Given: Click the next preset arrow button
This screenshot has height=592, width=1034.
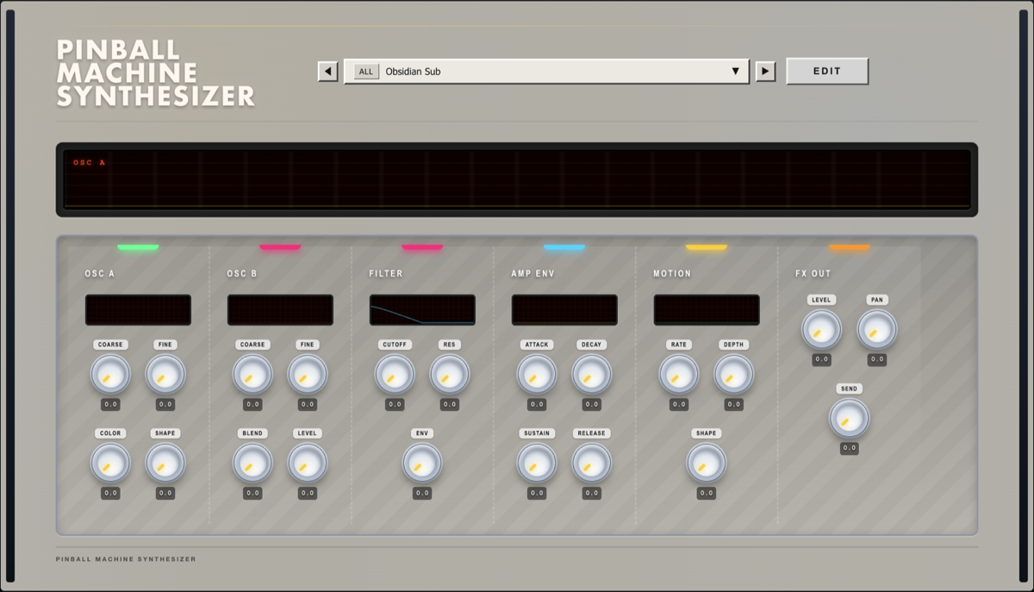Looking at the screenshot, I should 765,72.
